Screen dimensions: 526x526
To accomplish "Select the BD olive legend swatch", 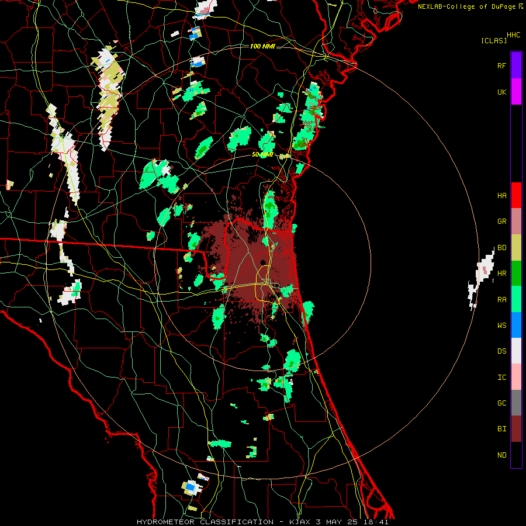I will tap(516, 248).
